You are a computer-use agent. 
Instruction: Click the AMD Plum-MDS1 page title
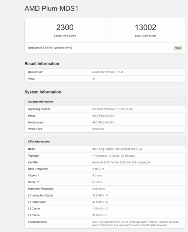(x=52, y=8)
